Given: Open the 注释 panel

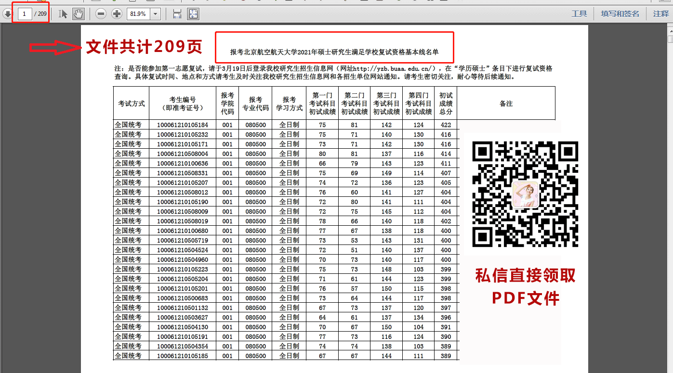Looking at the screenshot, I should (x=661, y=14).
